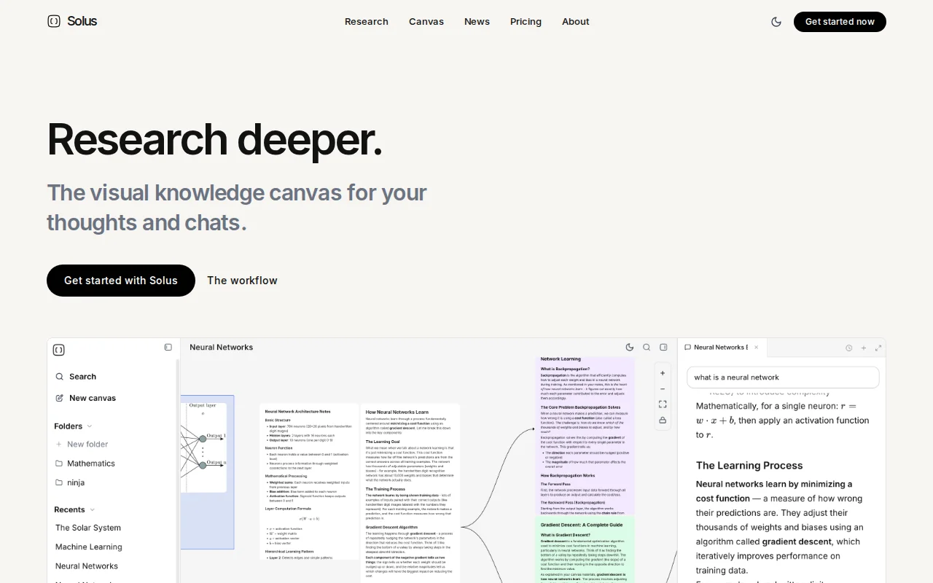933x583 pixels.
Task: Select the purple Network Learning card
Action: pos(586,435)
